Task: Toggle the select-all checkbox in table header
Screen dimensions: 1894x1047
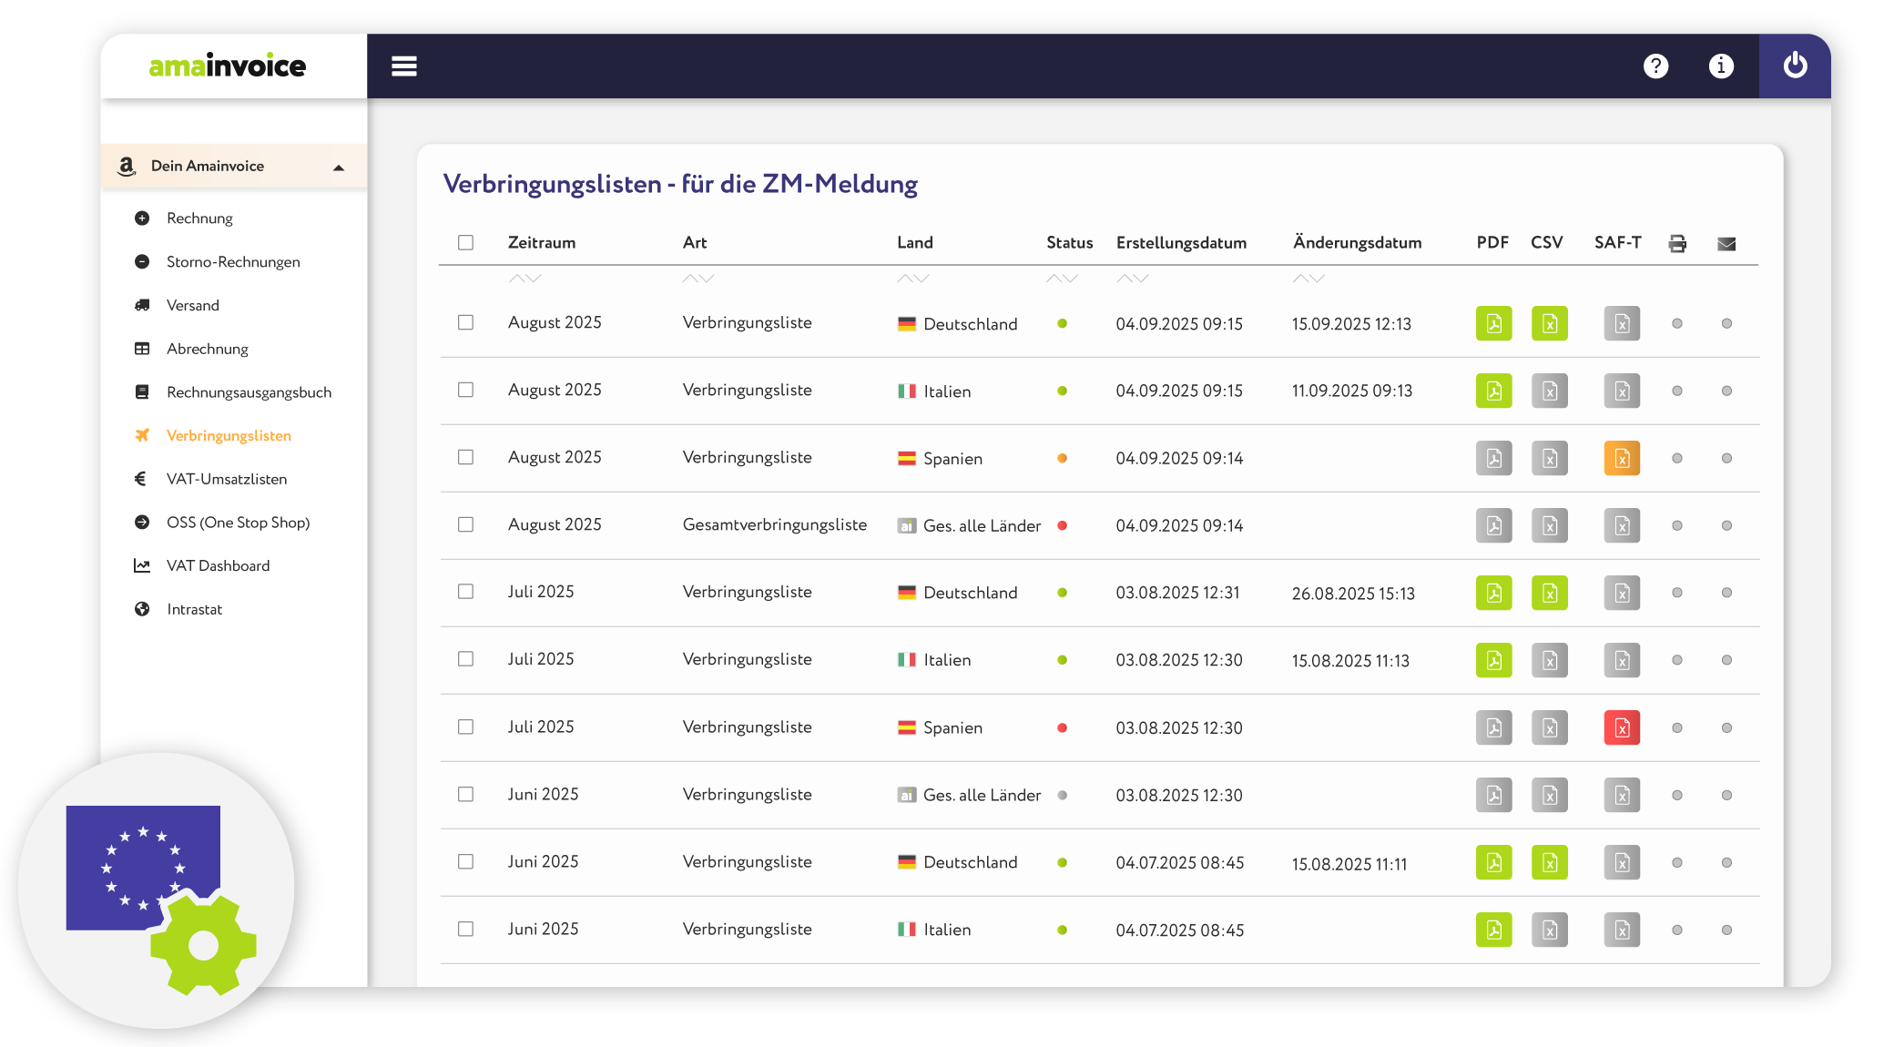Action: click(x=465, y=242)
